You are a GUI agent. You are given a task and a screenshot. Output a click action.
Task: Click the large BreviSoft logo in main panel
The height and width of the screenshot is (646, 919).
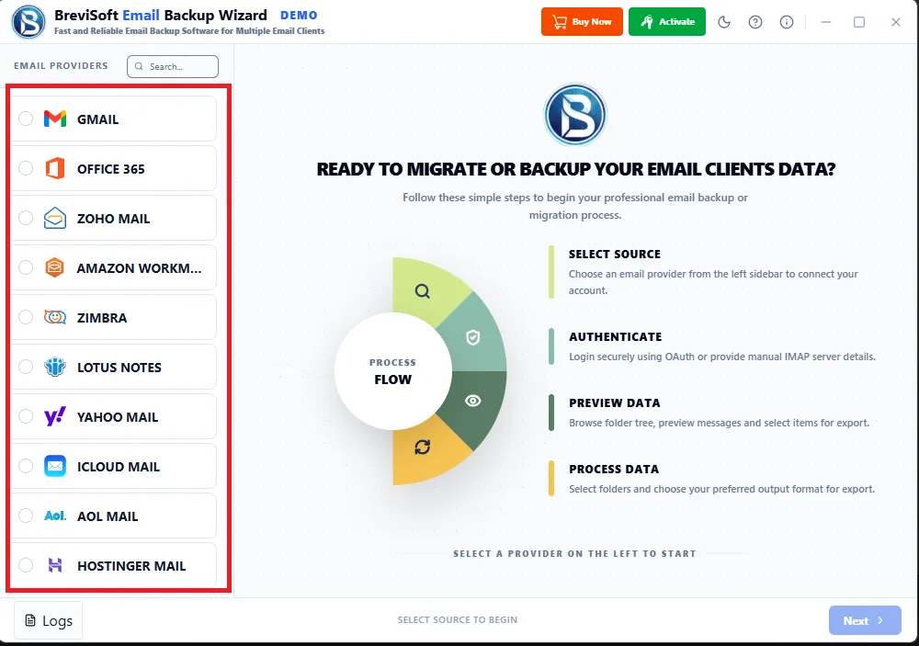(x=575, y=115)
